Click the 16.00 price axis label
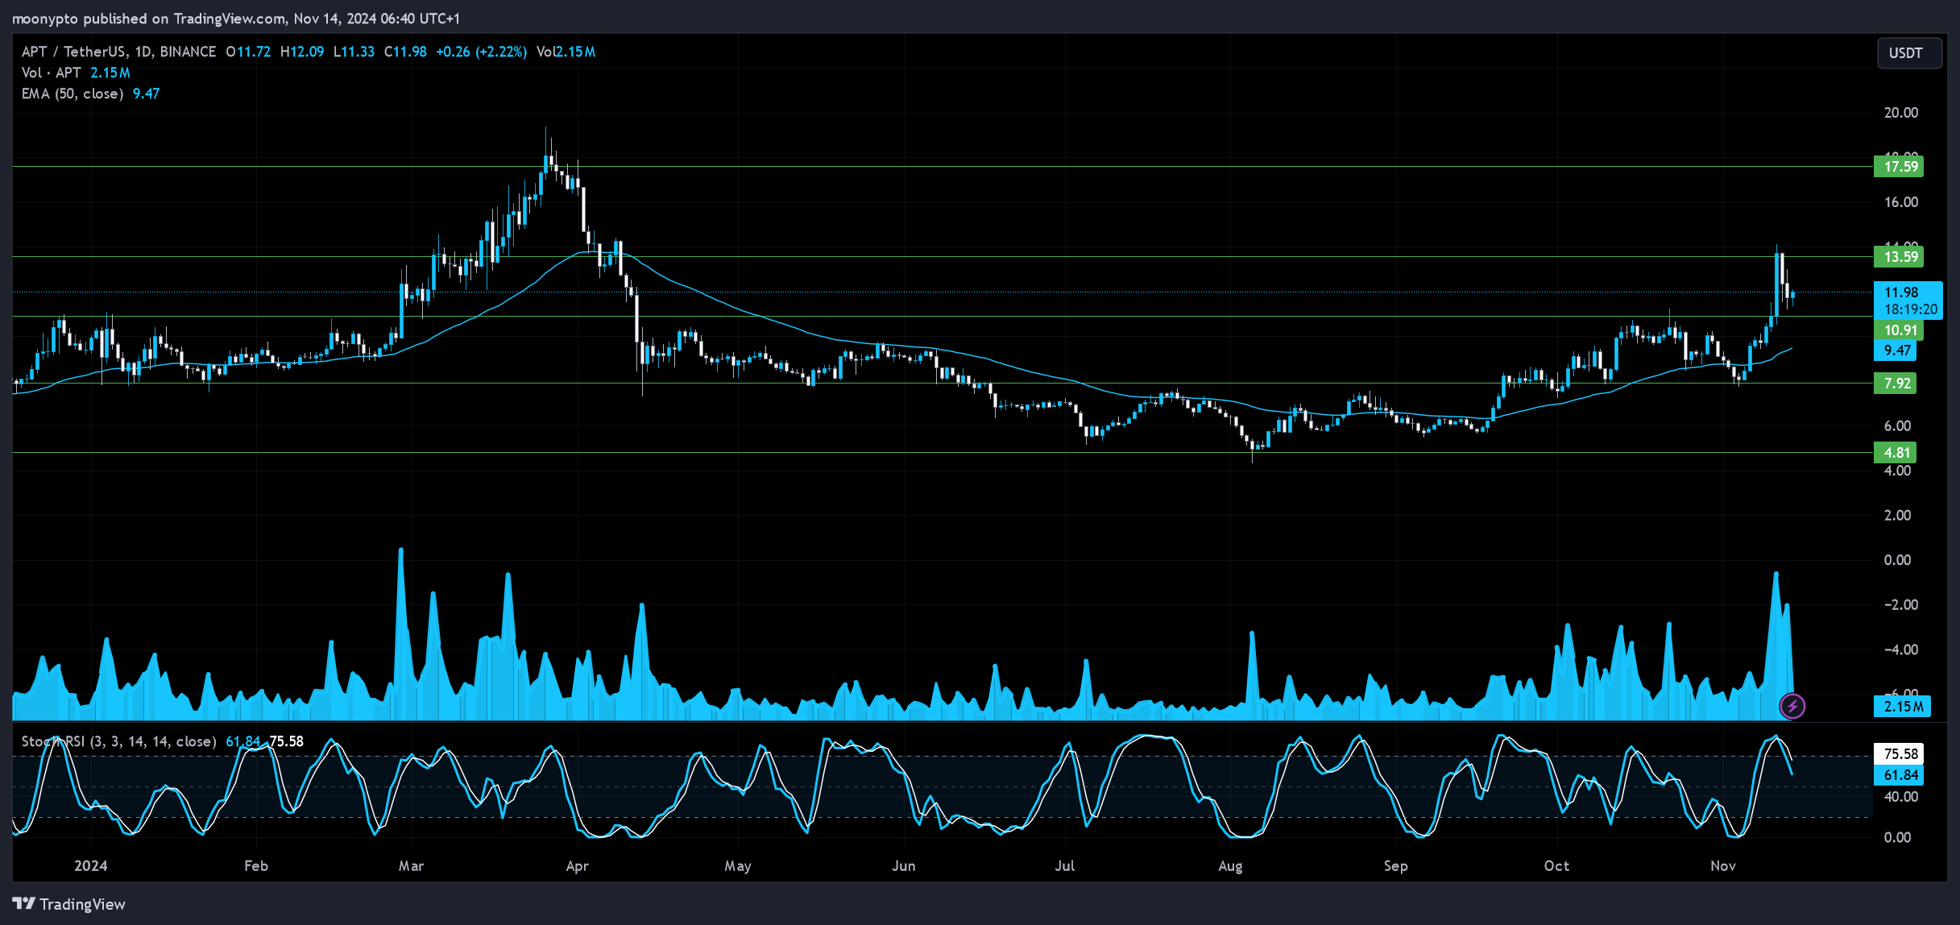Screen dimensions: 1960x925 [x=1900, y=202]
